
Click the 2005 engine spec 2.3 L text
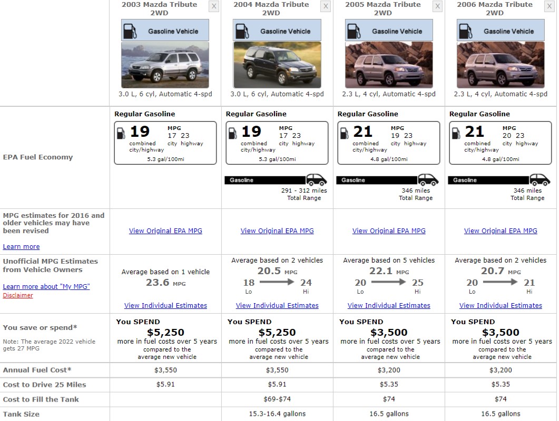[389, 94]
